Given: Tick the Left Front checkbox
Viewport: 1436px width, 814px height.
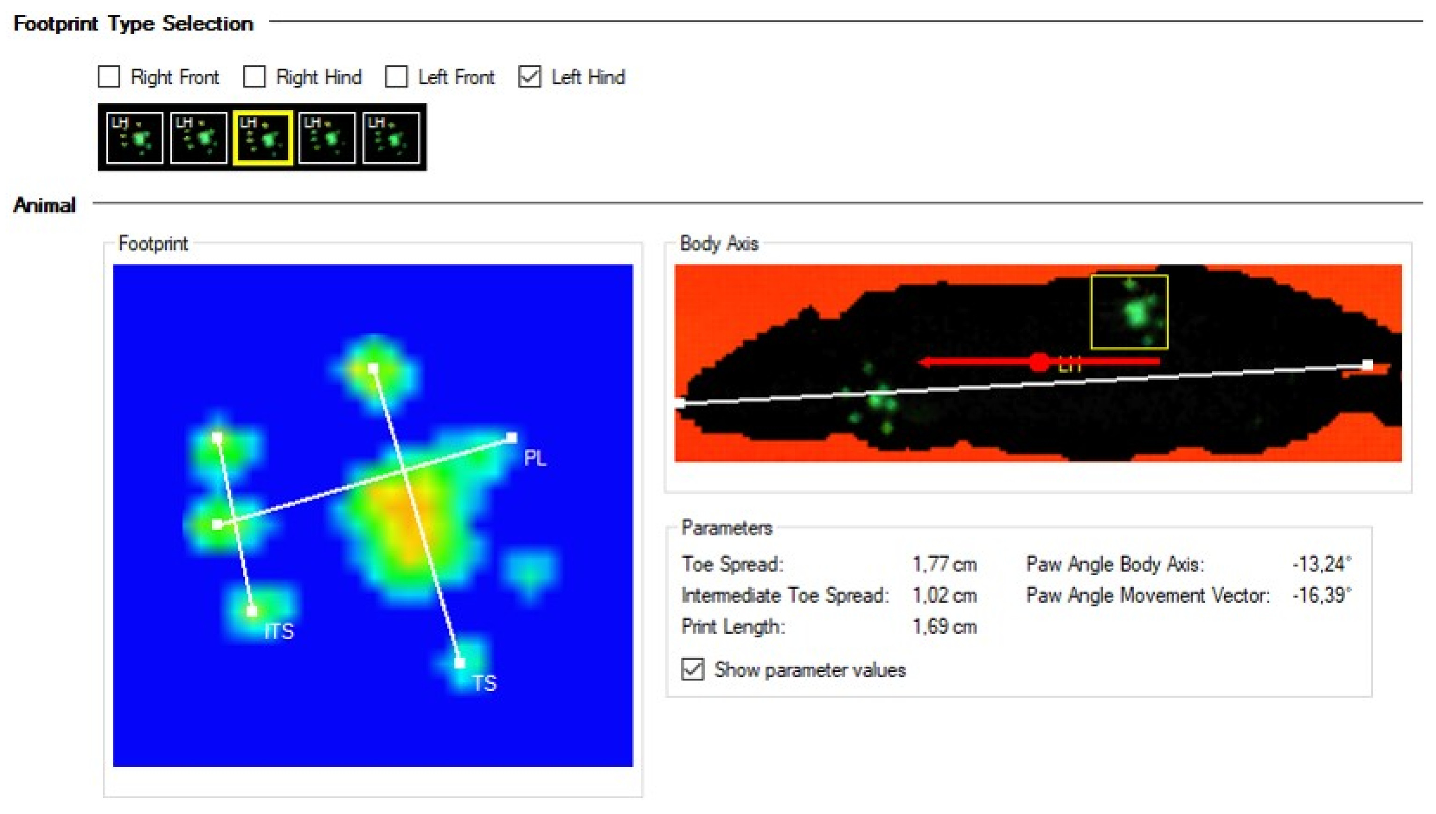Looking at the screenshot, I should tap(396, 77).
